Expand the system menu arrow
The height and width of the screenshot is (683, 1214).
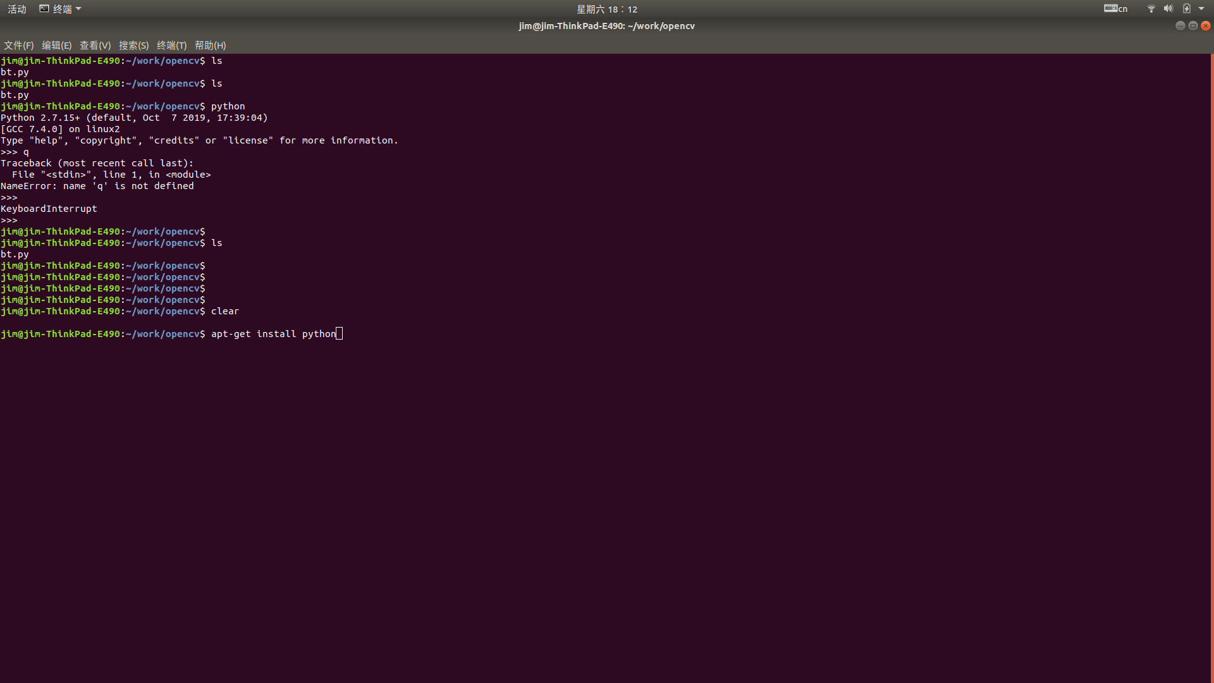pos(1201,9)
